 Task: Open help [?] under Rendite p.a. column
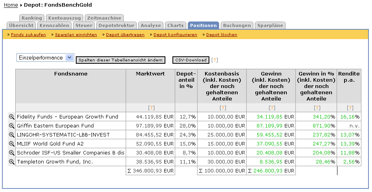(350, 108)
